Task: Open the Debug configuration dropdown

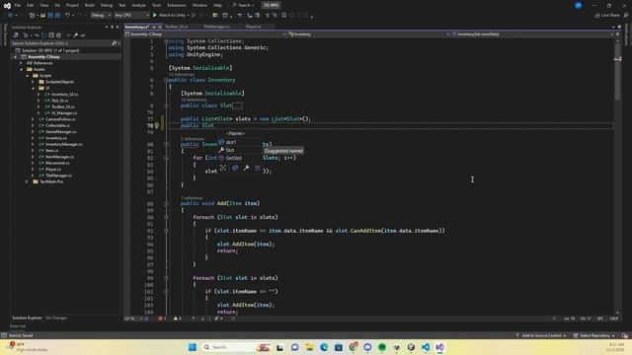Action: tap(101, 16)
